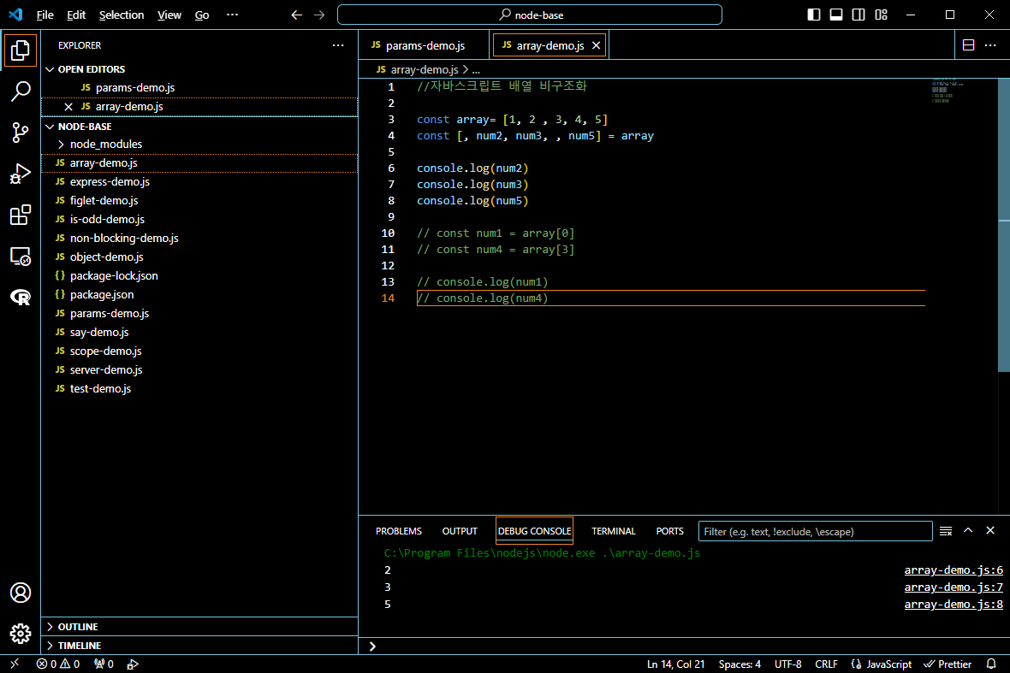1010x673 pixels.
Task: Switch to the Terminal panel tab
Action: pyautogui.click(x=613, y=531)
